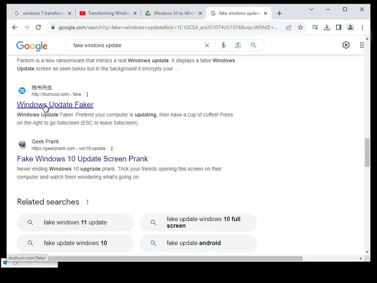Click the dushusir site favicon
The height and width of the screenshot is (283, 377).
pyautogui.click(x=22, y=91)
